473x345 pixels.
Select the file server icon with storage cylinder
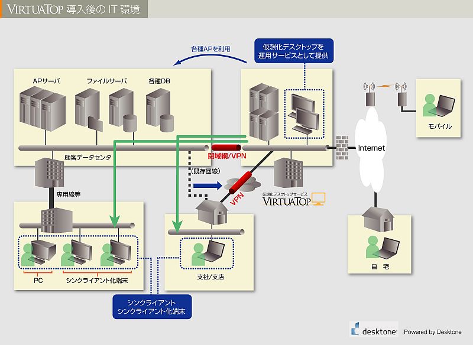pos(123,110)
